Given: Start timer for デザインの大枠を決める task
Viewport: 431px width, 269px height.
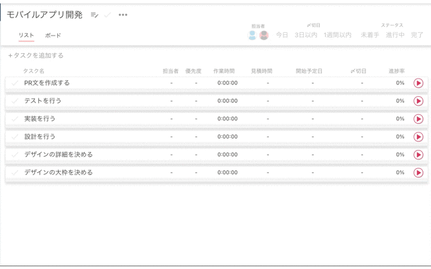Looking at the screenshot, I should coord(418,172).
